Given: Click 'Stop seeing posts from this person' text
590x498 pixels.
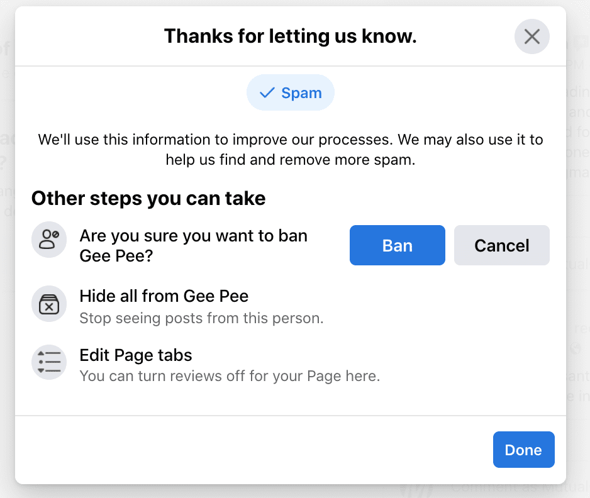Looking at the screenshot, I should point(201,318).
